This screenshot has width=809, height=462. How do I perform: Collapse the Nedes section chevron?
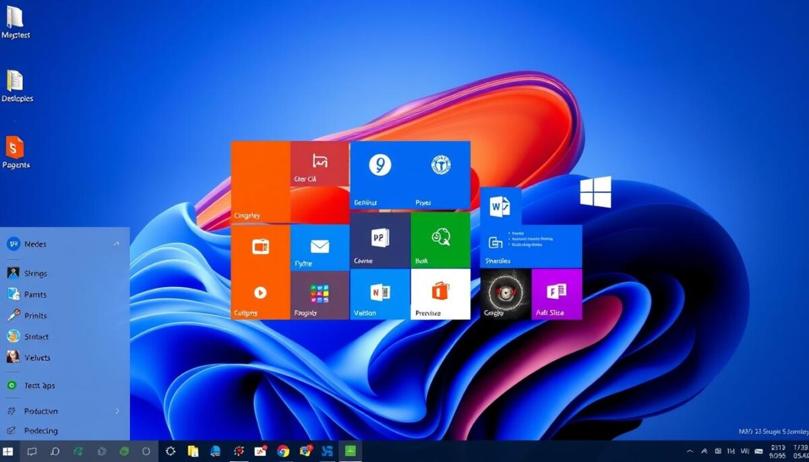[x=116, y=244]
